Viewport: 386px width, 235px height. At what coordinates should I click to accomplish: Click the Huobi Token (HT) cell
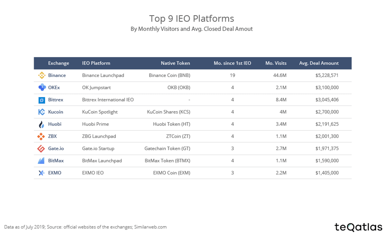(171, 124)
